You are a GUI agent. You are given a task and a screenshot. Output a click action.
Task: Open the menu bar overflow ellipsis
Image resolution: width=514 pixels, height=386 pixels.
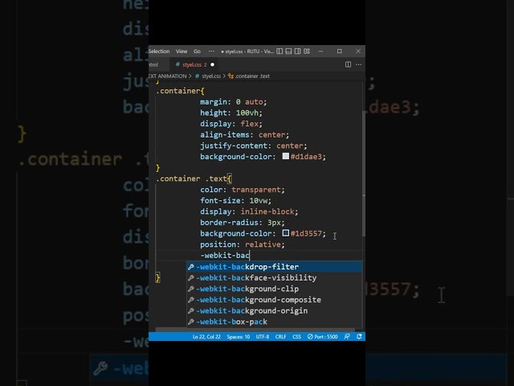point(211,51)
